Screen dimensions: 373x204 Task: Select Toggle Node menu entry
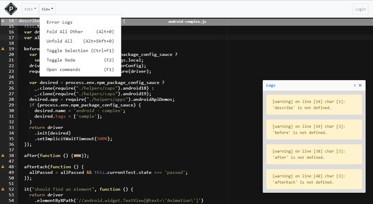(80, 60)
